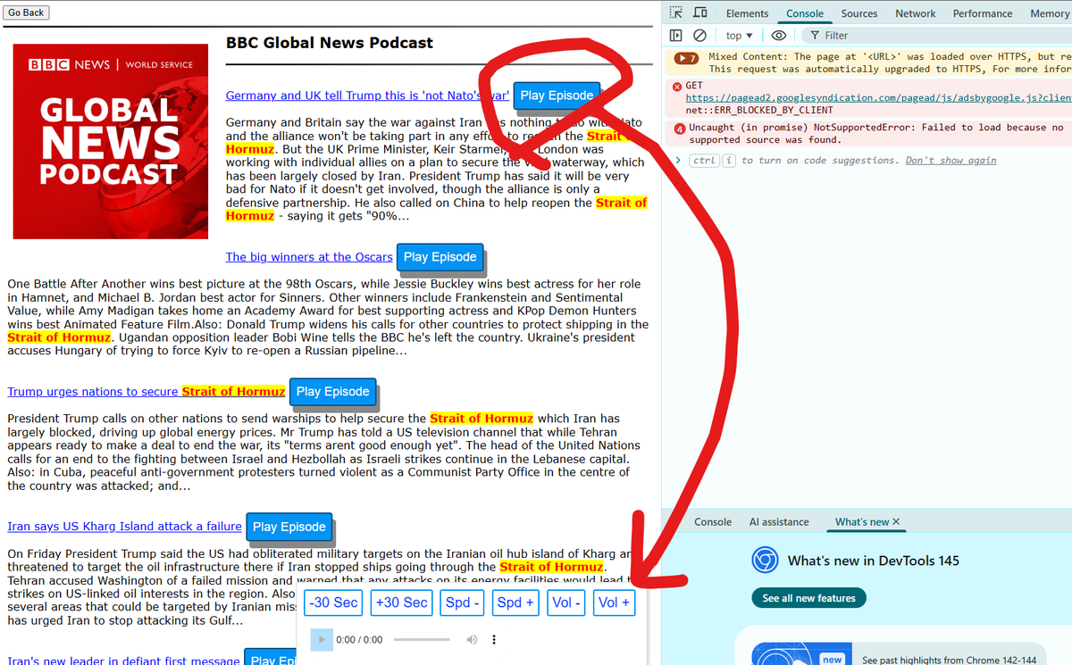This screenshot has width=1072, height=665.
Task: Open the audio player three-dot menu
Action: tap(494, 640)
